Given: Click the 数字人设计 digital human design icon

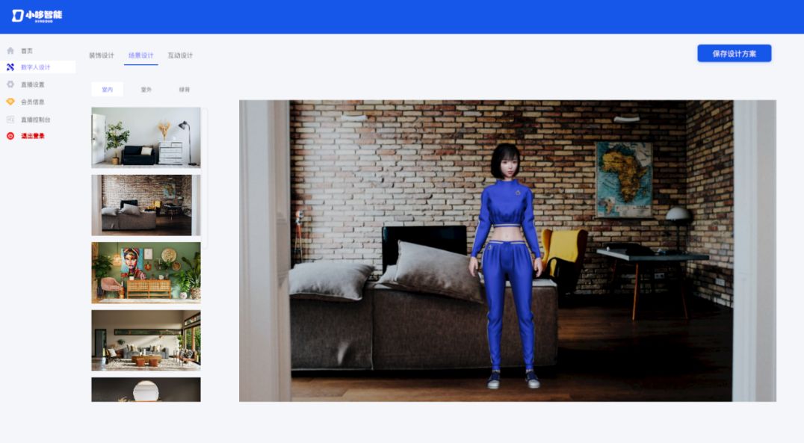Looking at the screenshot, I should click(x=10, y=67).
